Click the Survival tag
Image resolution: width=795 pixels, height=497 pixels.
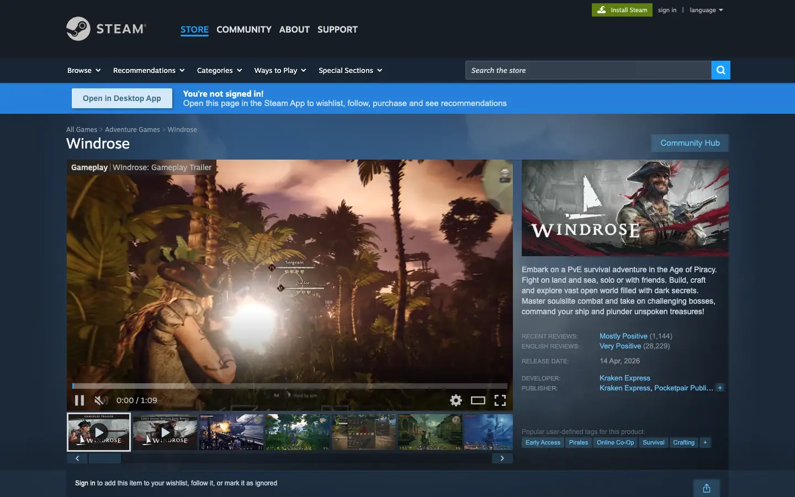[x=654, y=442]
